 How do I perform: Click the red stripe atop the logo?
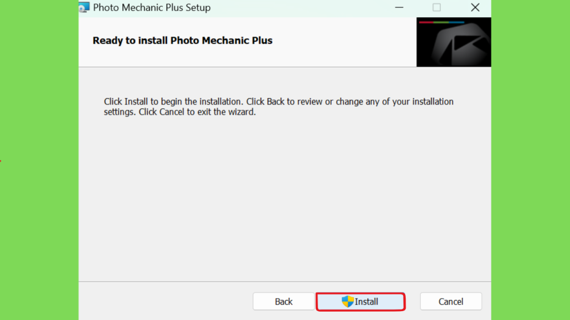click(426, 22)
